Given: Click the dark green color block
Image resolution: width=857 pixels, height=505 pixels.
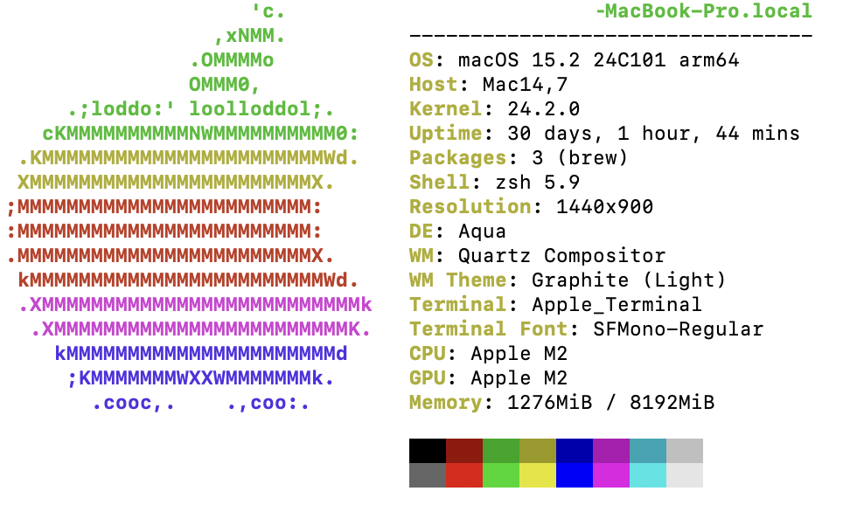Looking at the screenshot, I should pyautogui.click(x=500, y=451).
